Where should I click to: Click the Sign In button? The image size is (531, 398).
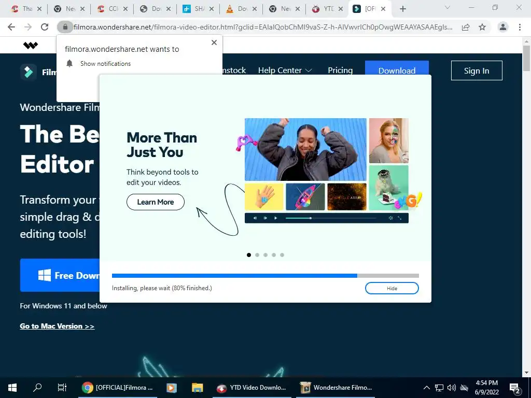(x=477, y=70)
